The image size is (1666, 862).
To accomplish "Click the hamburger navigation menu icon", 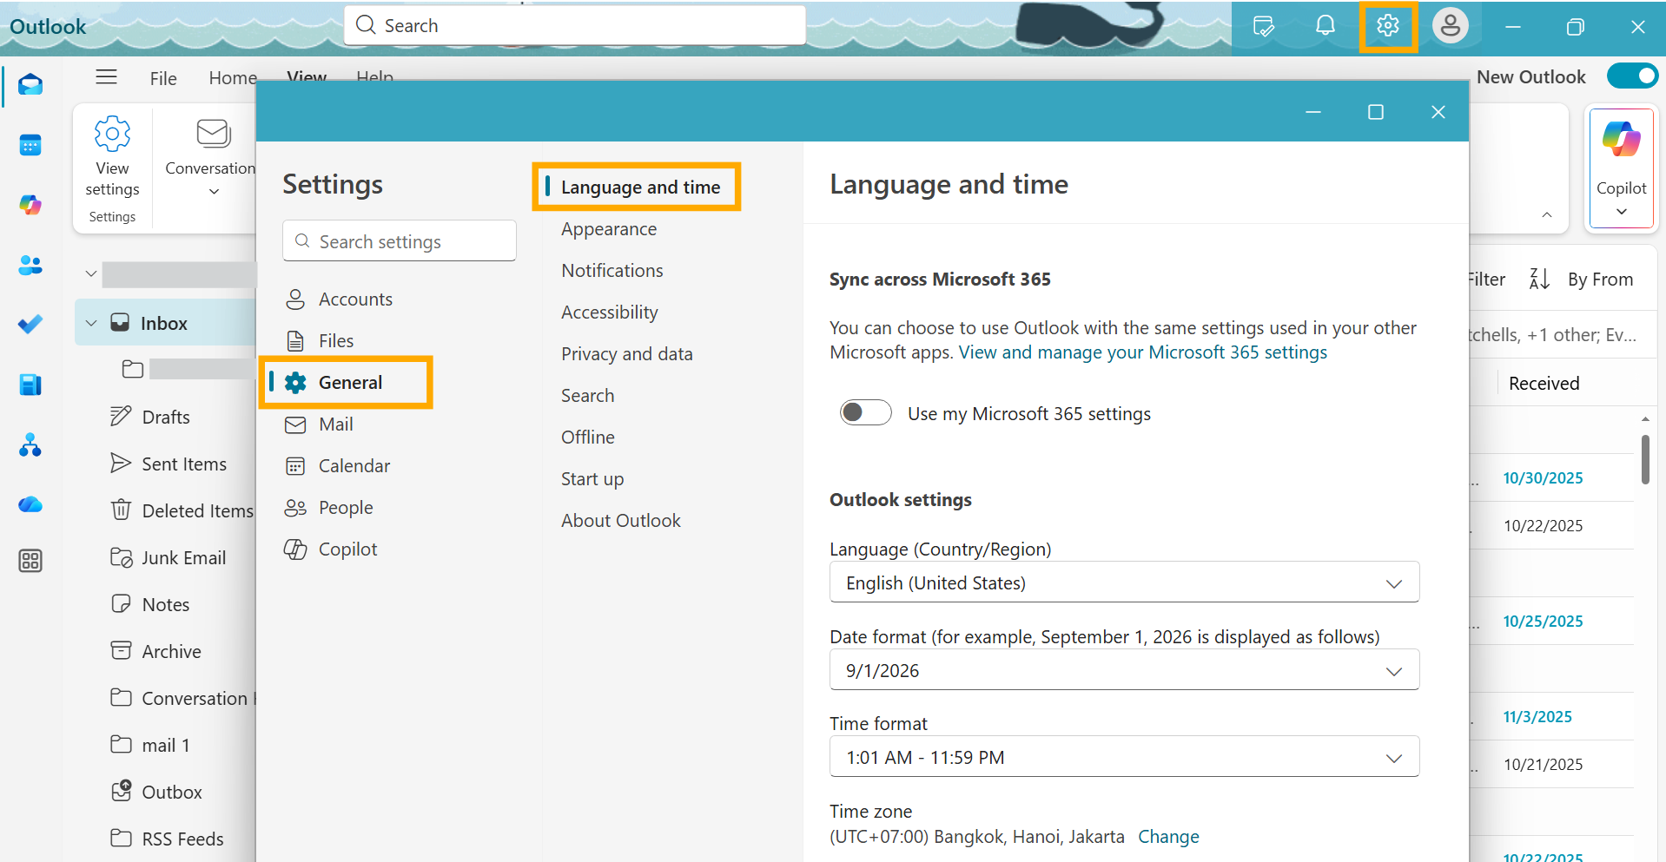I will 107,77.
